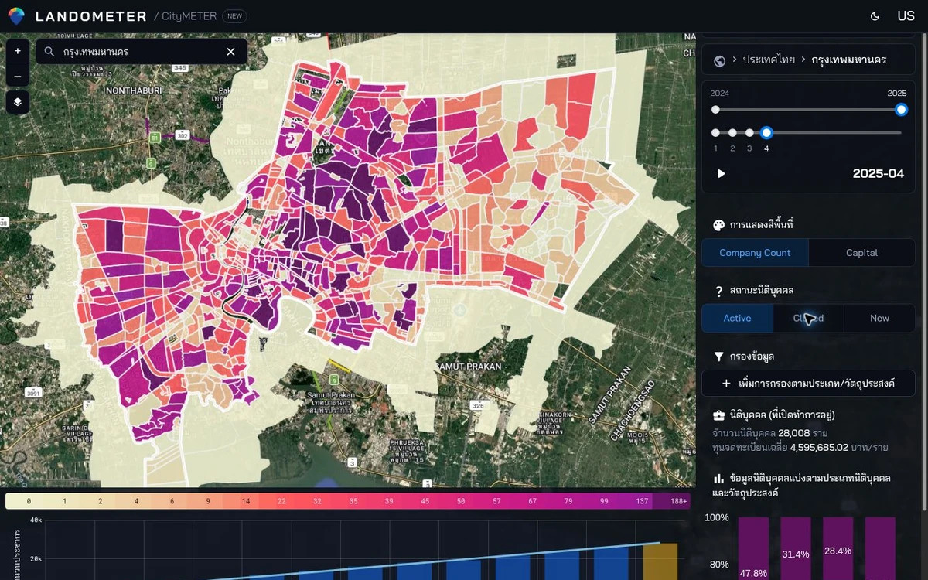
Task: Switch map coloring to Capital
Action: pos(861,253)
